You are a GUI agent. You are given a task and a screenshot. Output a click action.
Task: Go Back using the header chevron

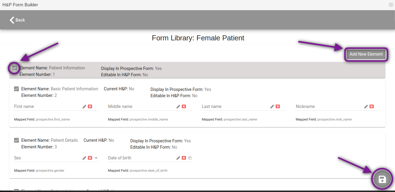[17, 20]
